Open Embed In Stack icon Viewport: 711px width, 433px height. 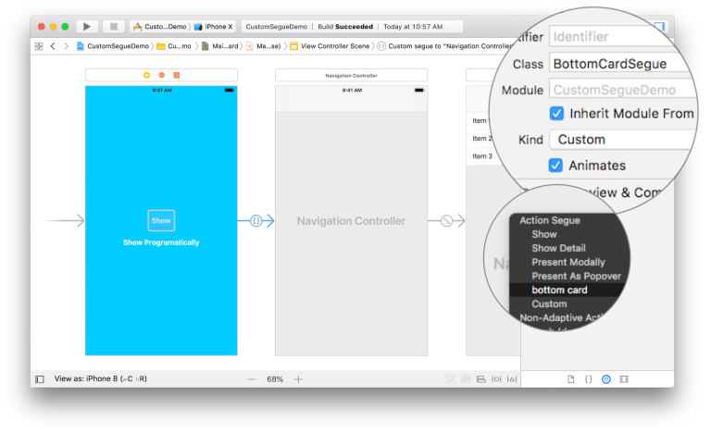pos(466,379)
